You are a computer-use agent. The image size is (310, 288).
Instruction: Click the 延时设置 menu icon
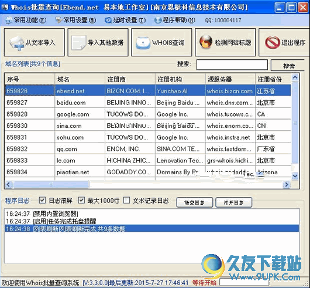pos(108,20)
